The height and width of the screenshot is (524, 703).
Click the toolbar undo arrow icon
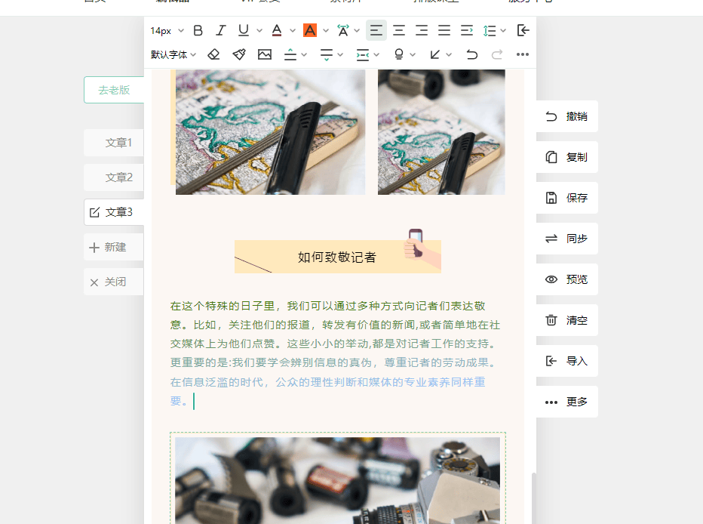[x=472, y=54]
